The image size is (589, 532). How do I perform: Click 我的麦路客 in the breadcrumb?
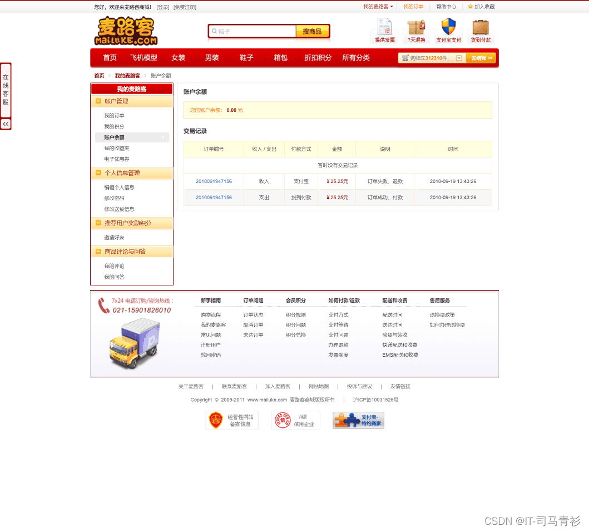127,76
